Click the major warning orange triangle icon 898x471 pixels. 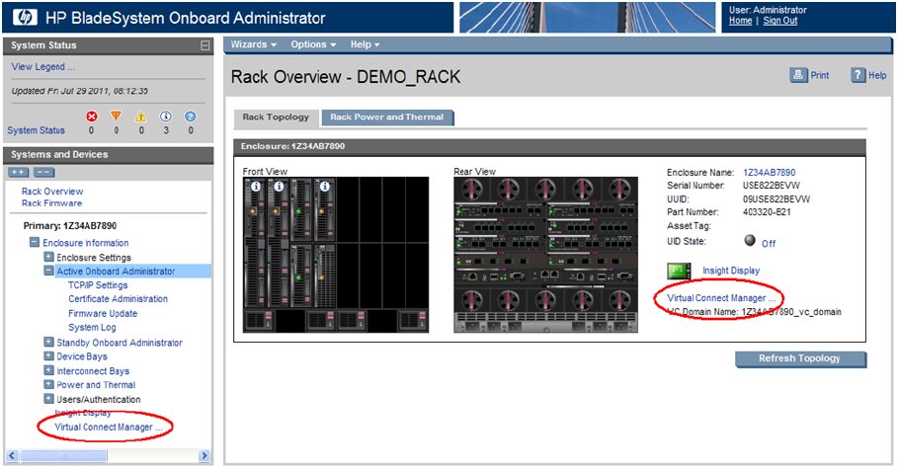117,117
